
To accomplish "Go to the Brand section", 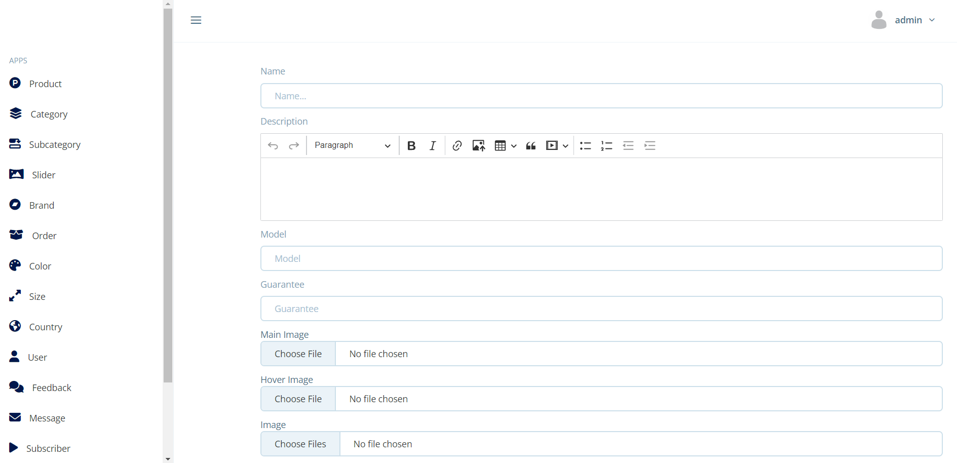I will pos(42,205).
